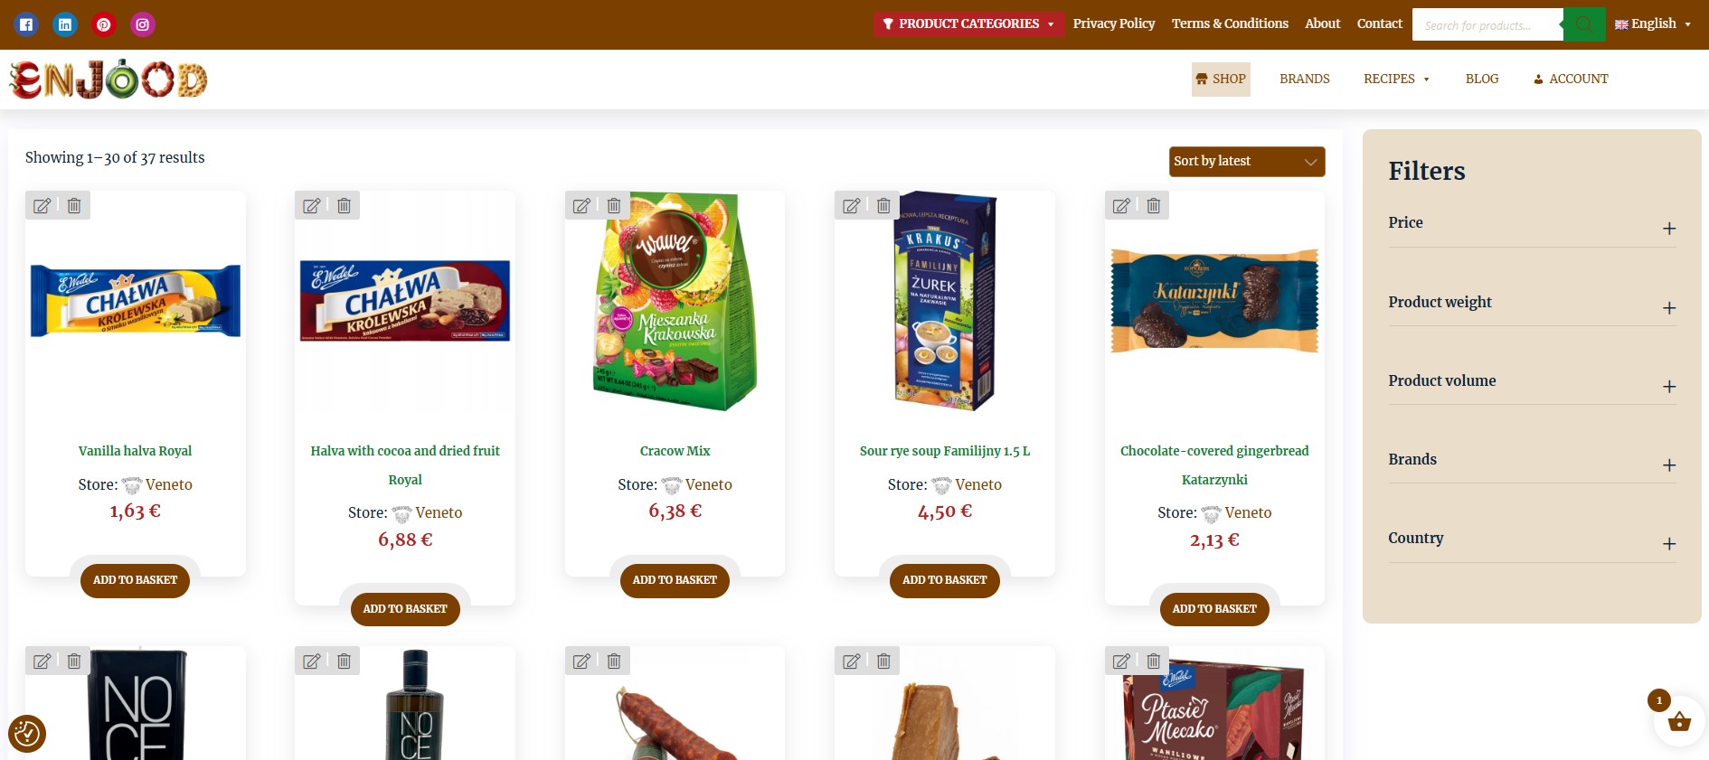Viewport: 1709px width, 760px height.
Task: Open the Privacy Policy link
Action: (1114, 23)
